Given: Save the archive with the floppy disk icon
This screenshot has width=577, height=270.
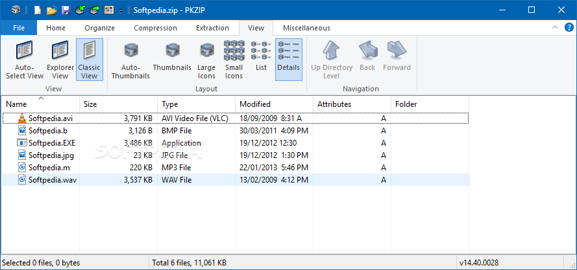Looking at the screenshot, I should coord(66,10).
